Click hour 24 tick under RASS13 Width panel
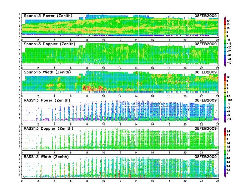 (217, 181)
